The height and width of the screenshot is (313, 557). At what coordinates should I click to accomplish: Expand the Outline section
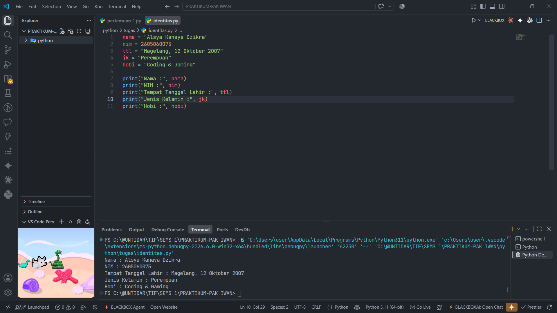(56, 212)
